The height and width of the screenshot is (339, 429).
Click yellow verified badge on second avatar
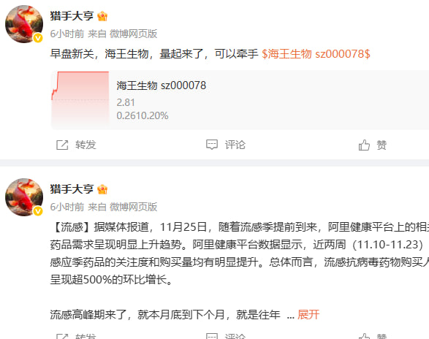[x=38, y=211]
